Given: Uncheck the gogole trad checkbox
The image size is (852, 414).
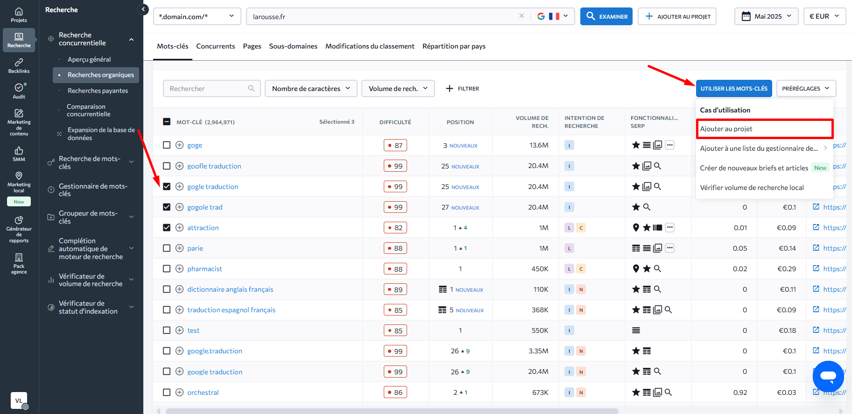Looking at the screenshot, I should tap(167, 207).
